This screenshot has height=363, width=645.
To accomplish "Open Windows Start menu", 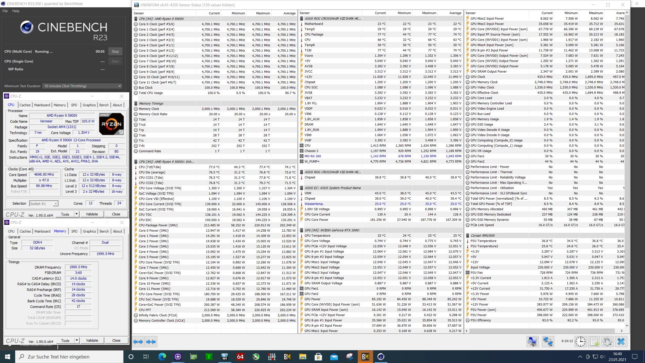I will click(x=7, y=356).
